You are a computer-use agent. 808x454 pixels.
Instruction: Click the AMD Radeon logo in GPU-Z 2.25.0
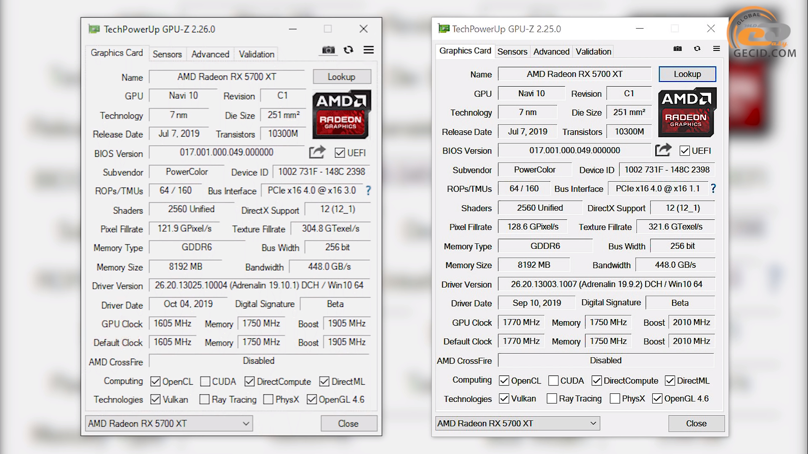point(687,112)
